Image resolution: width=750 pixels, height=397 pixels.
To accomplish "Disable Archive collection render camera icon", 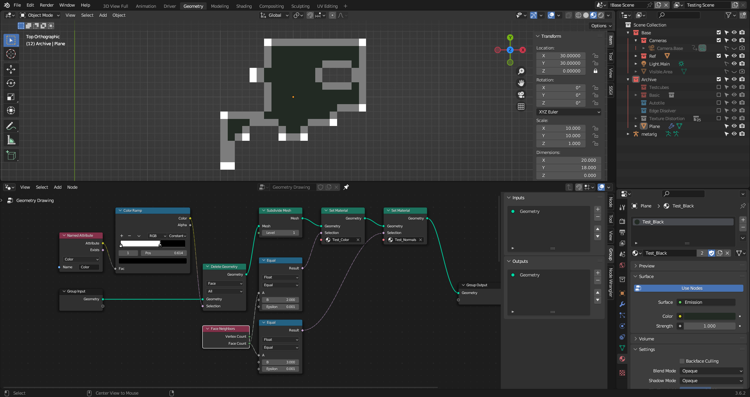I will point(742,80).
